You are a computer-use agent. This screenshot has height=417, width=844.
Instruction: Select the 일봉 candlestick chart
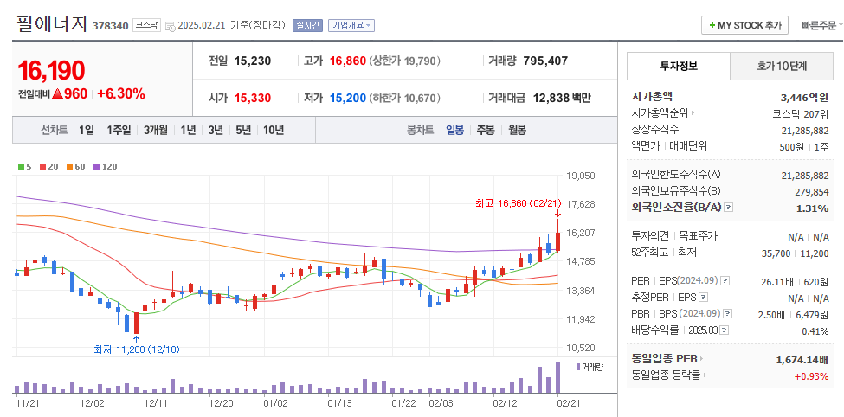click(x=454, y=130)
